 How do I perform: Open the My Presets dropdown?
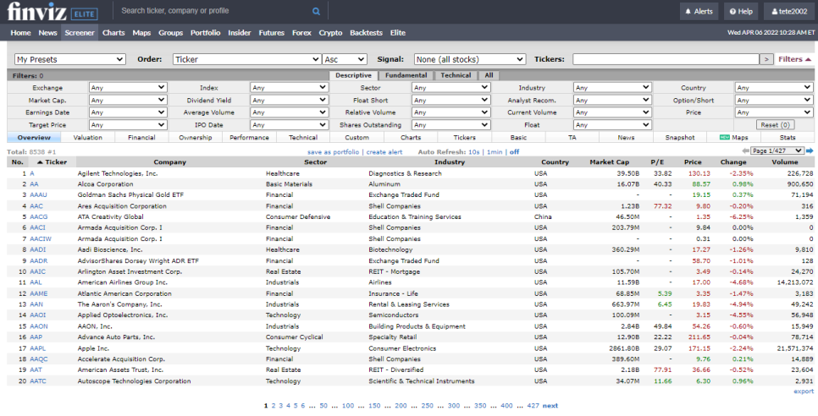coord(70,59)
